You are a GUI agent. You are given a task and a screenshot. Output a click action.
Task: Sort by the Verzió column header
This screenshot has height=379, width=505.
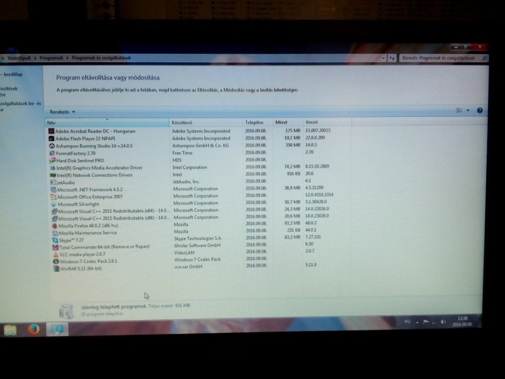[x=327, y=122]
